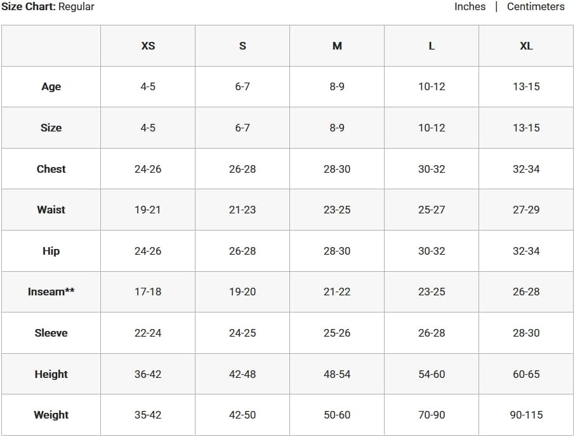The width and height of the screenshot is (575, 437).
Task: Select the Waist row label
Action: coord(51,210)
